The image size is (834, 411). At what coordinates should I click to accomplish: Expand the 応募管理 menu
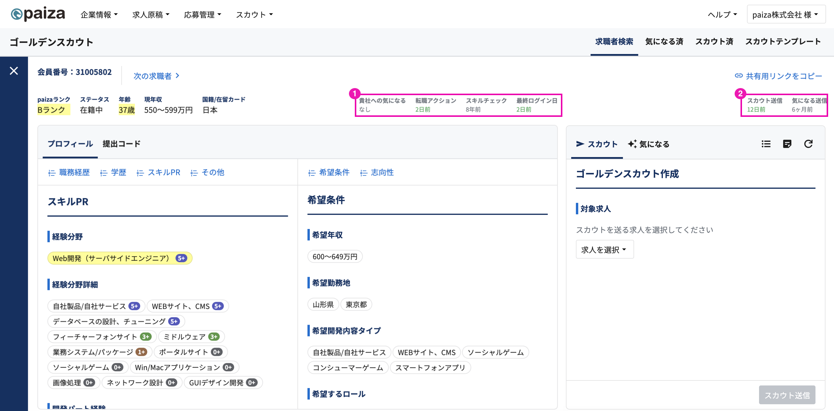tap(203, 15)
